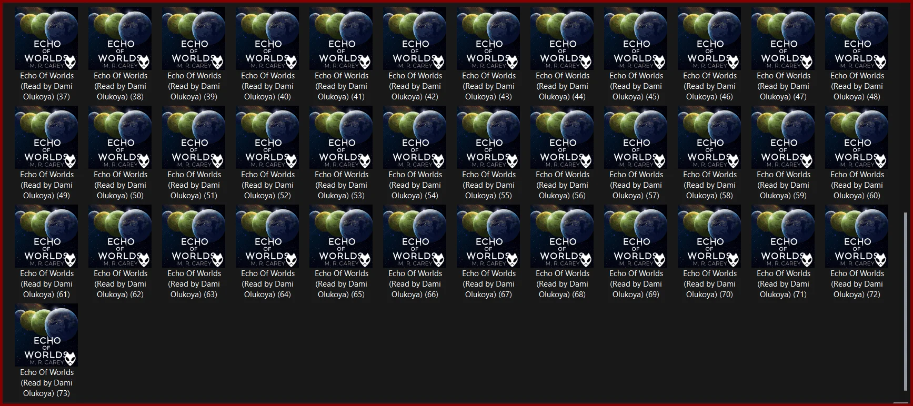Select the Echo Of Worlds (70) file name

click(x=709, y=284)
